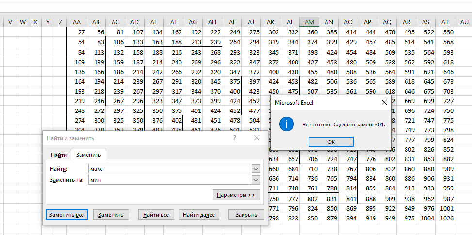Viewport: 472px width, 235px height.
Task: Select column header AB
Action: [96, 22]
